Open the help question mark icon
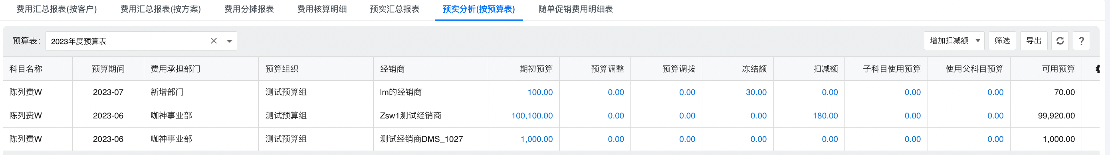The image size is (1110, 155). click(x=1081, y=41)
